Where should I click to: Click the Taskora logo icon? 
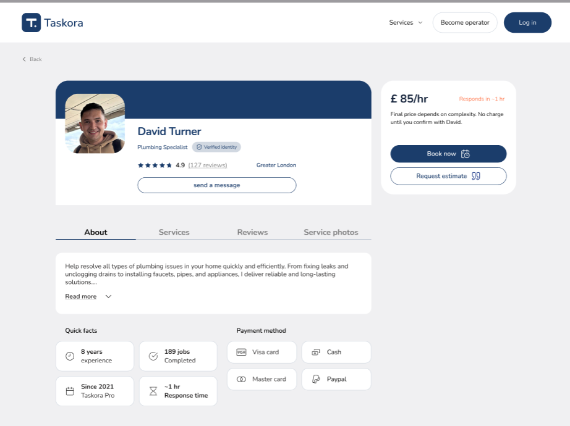(32, 22)
